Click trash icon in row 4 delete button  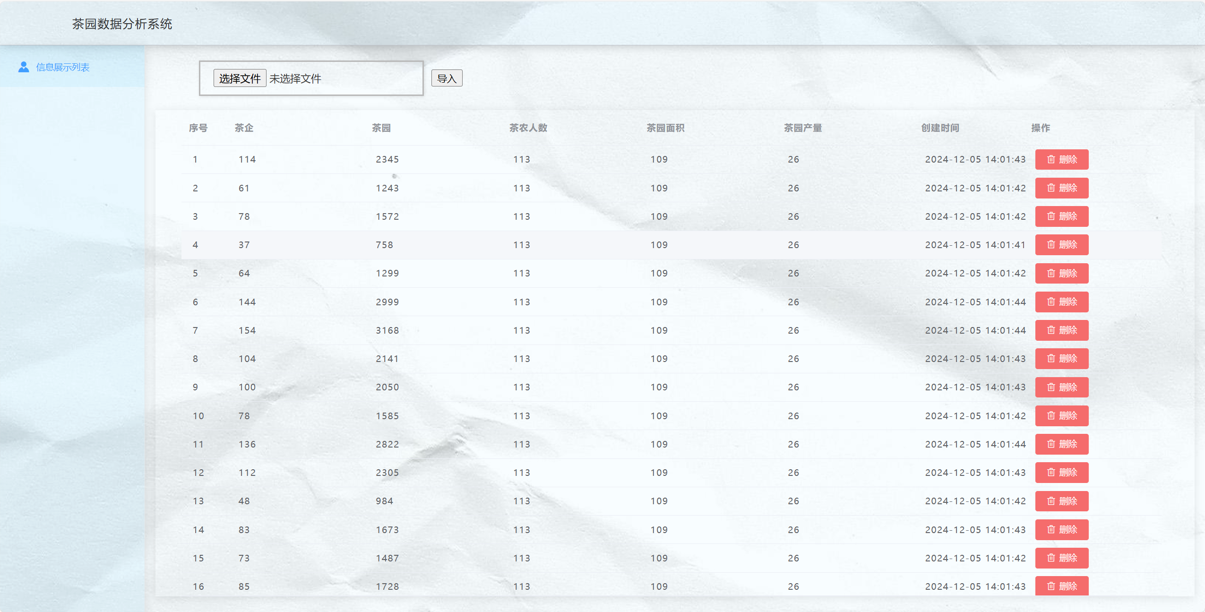pyautogui.click(x=1050, y=245)
